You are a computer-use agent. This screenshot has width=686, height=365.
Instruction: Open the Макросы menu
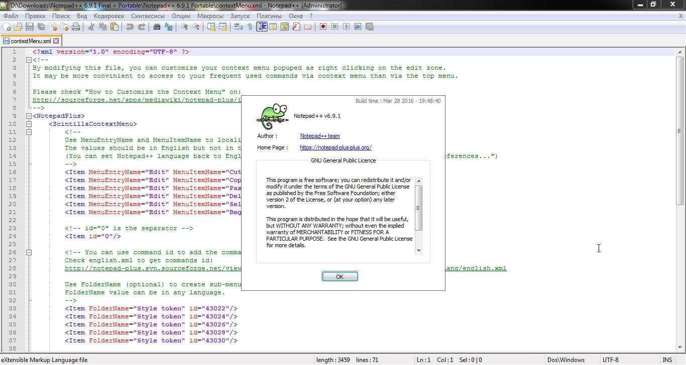pyautogui.click(x=210, y=16)
